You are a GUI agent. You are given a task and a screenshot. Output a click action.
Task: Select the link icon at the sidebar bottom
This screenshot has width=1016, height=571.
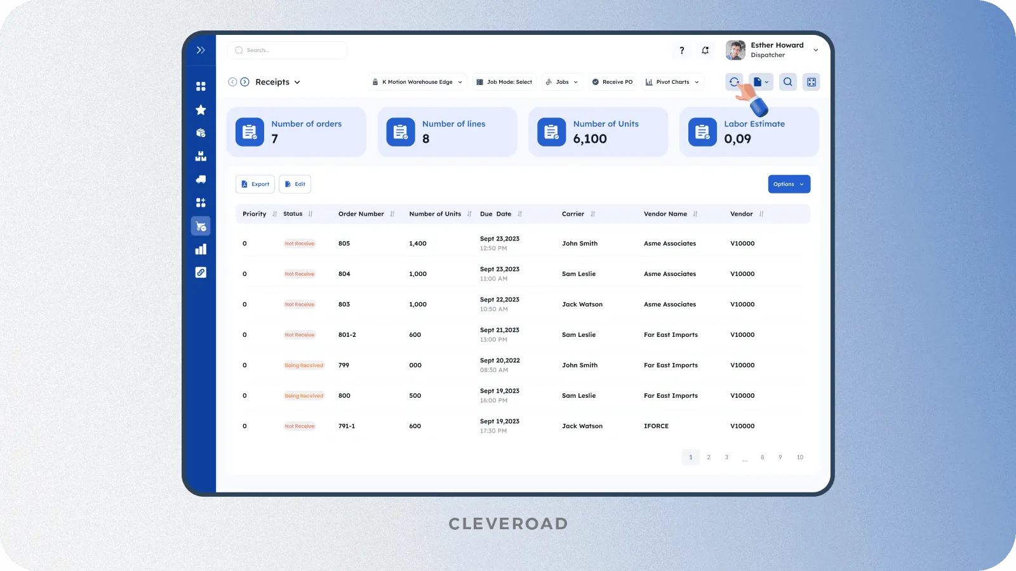click(x=201, y=272)
